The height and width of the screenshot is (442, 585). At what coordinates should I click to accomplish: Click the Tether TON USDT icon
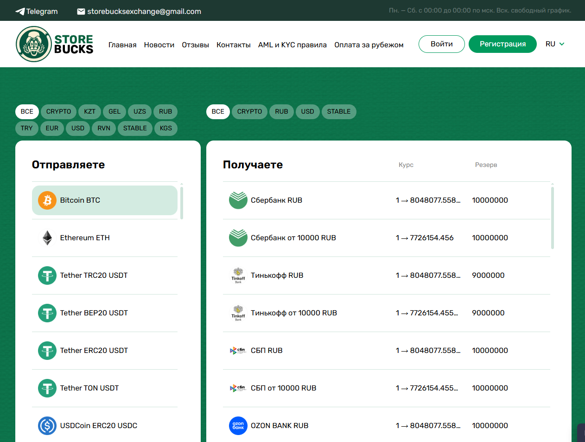[x=47, y=388]
